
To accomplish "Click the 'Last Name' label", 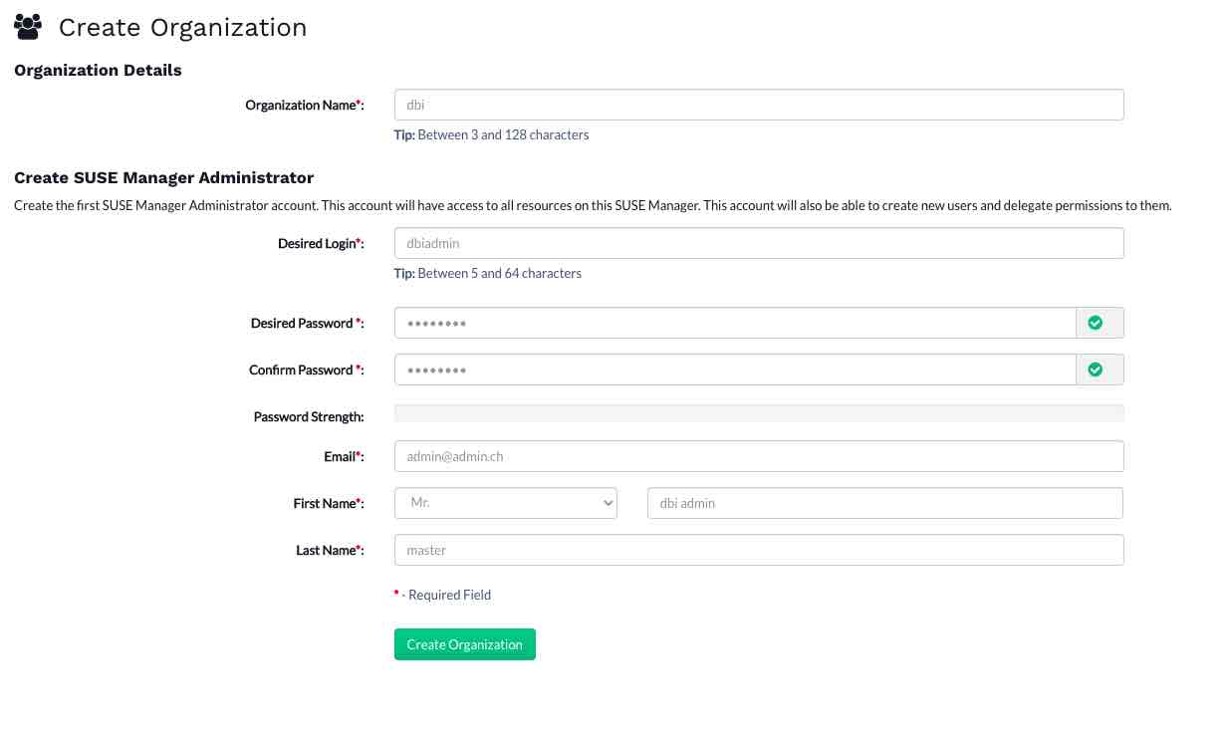I will click(330, 550).
